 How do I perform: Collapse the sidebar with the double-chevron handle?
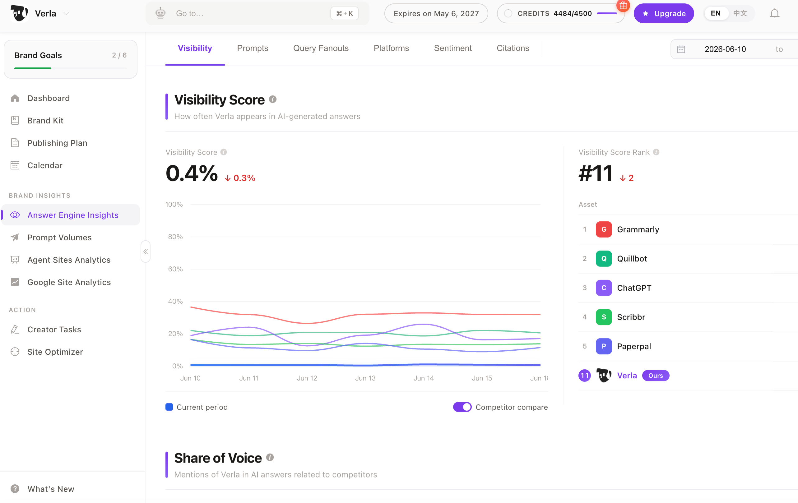pos(146,251)
